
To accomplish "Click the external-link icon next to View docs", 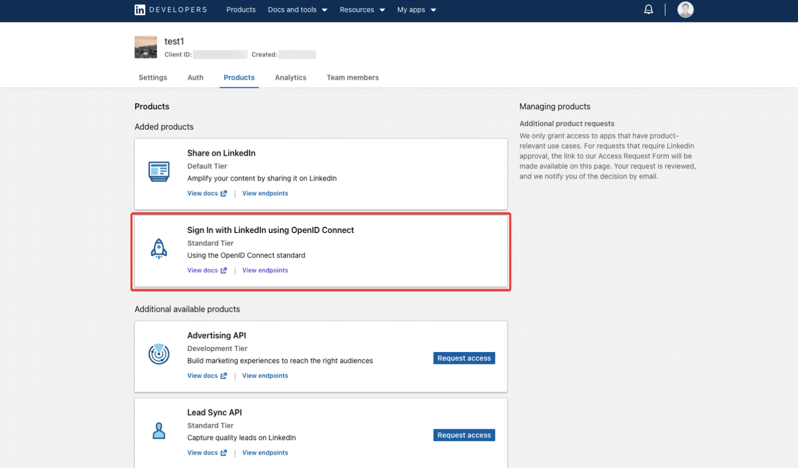I will (x=224, y=193).
